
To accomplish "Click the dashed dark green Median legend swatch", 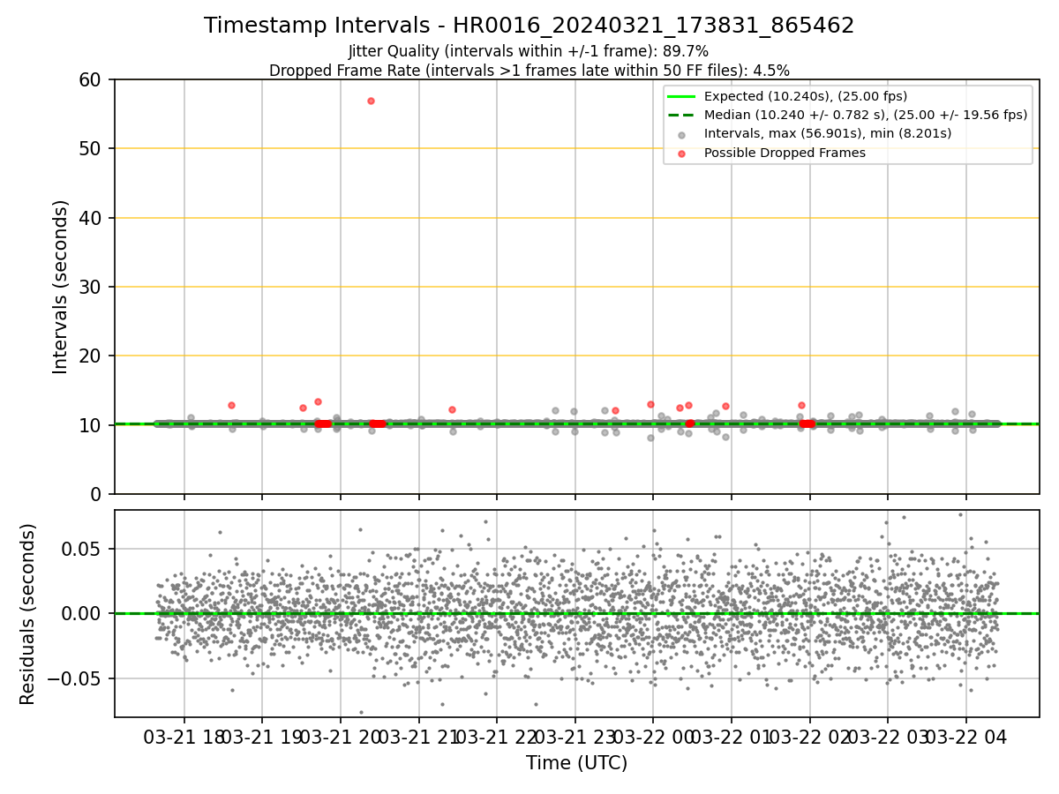I will [682, 115].
